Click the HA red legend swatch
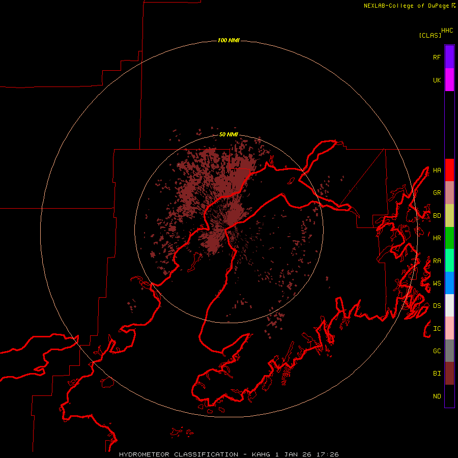Screen dimensions: 458x458 click(x=449, y=170)
